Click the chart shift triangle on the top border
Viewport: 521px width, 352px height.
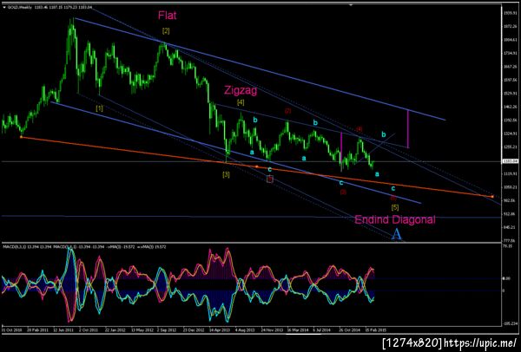(351, 5)
